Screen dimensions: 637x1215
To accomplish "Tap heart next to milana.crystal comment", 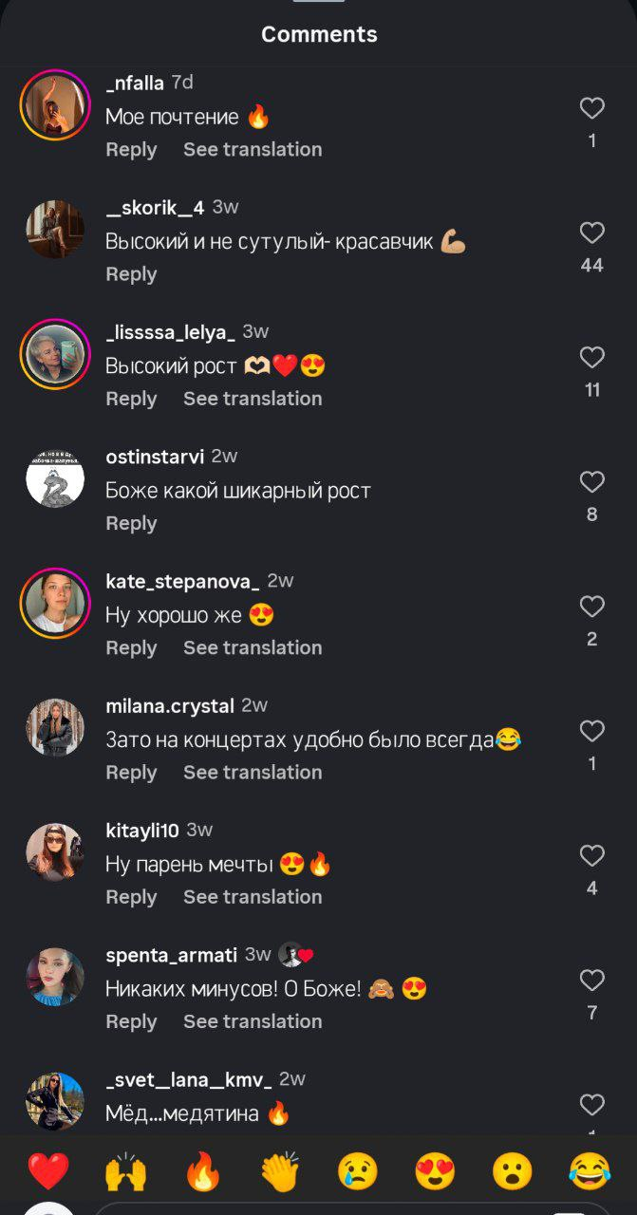I will (591, 731).
